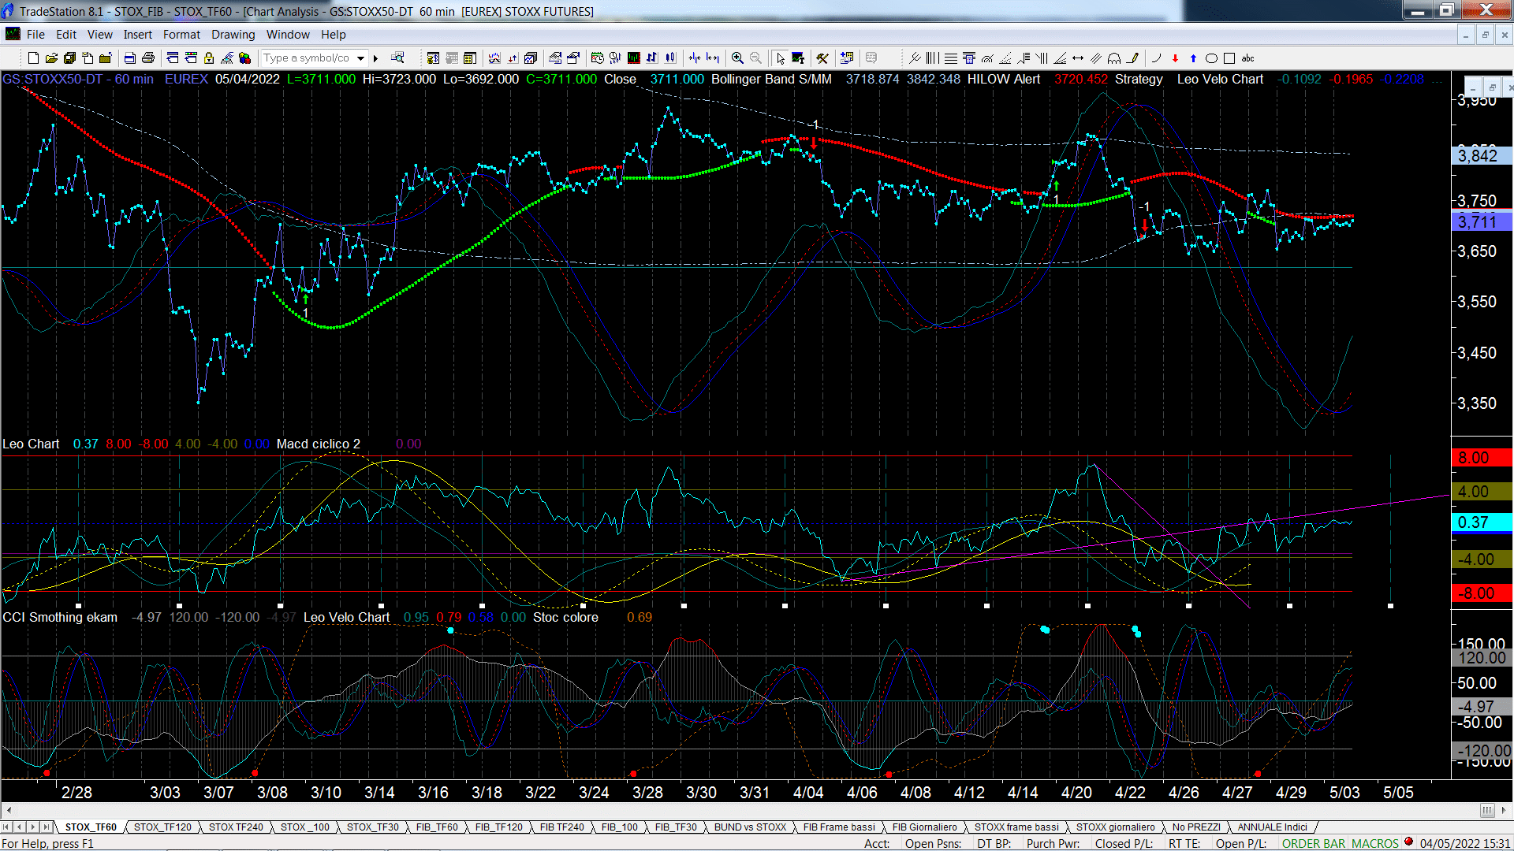Switch to the BUND vs STOXX tab

point(750,827)
